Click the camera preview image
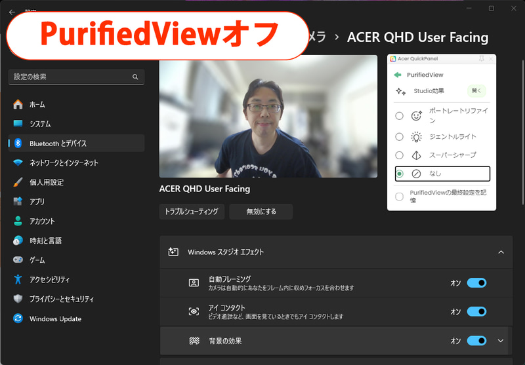The width and height of the screenshot is (525, 365). [x=268, y=117]
